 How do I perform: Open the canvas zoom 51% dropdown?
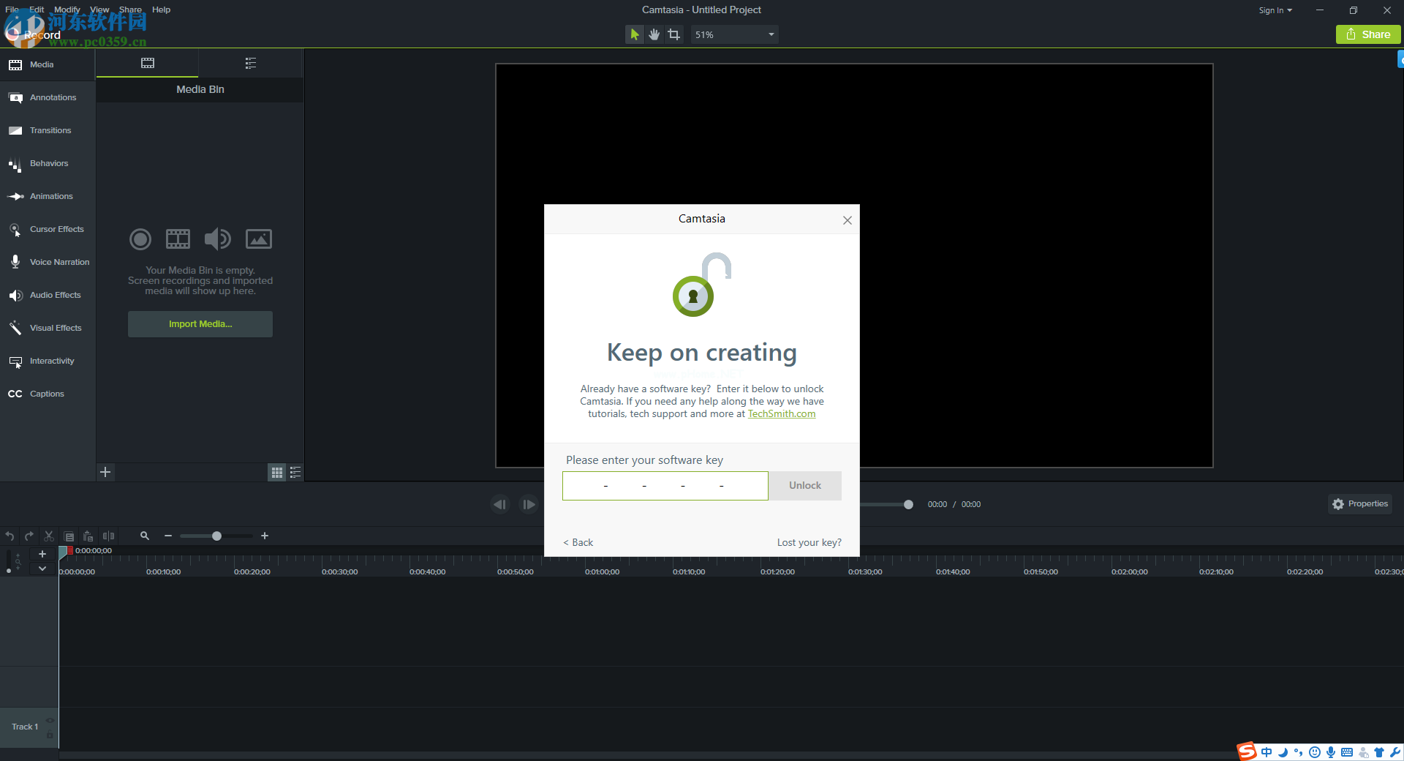(734, 34)
